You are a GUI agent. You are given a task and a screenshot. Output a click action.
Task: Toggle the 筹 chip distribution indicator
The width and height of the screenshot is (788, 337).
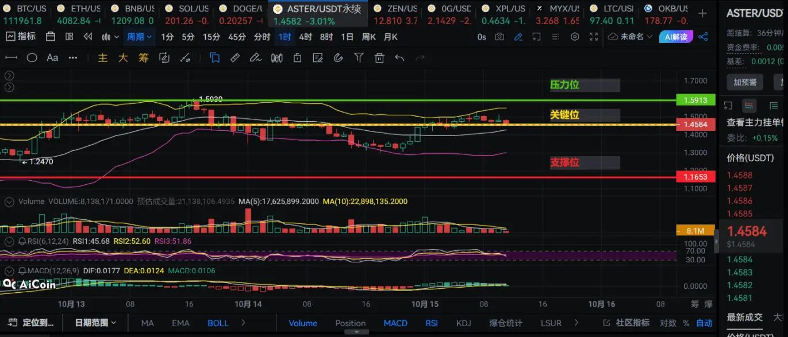[144, 57]
